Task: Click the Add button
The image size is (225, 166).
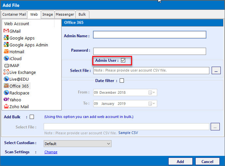Action: coord(180,161)
